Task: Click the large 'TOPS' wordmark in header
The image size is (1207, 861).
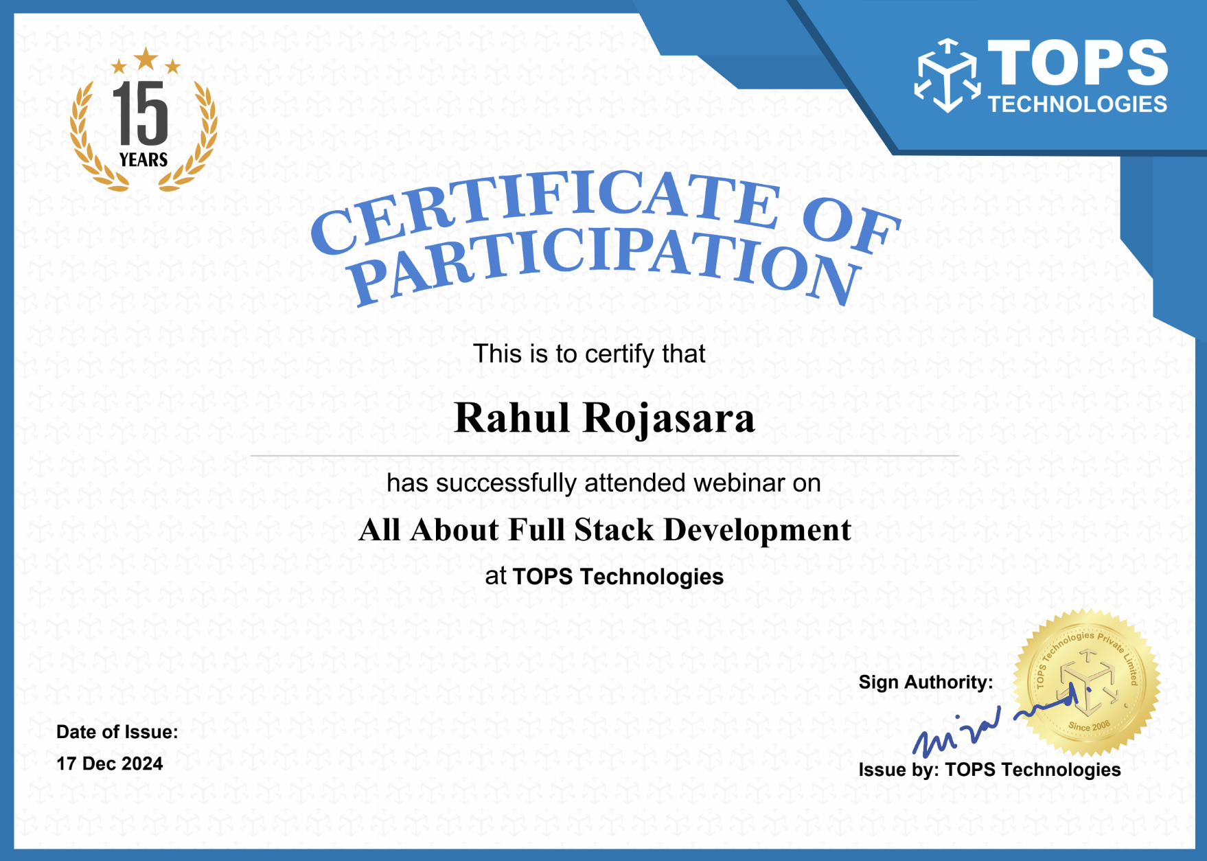Action: click(x=1078, y=62)
